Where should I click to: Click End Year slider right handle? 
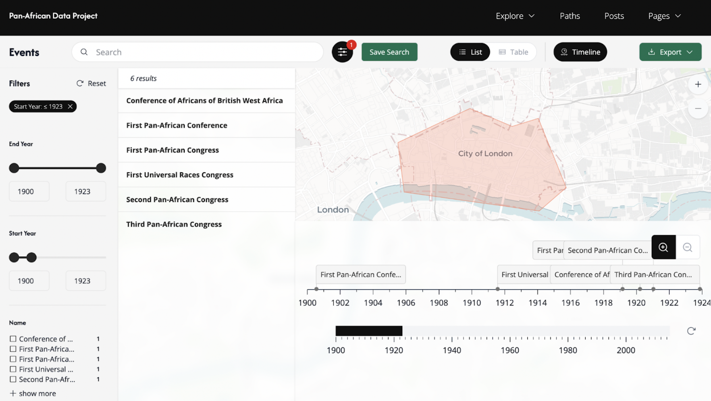coord(101,168)
